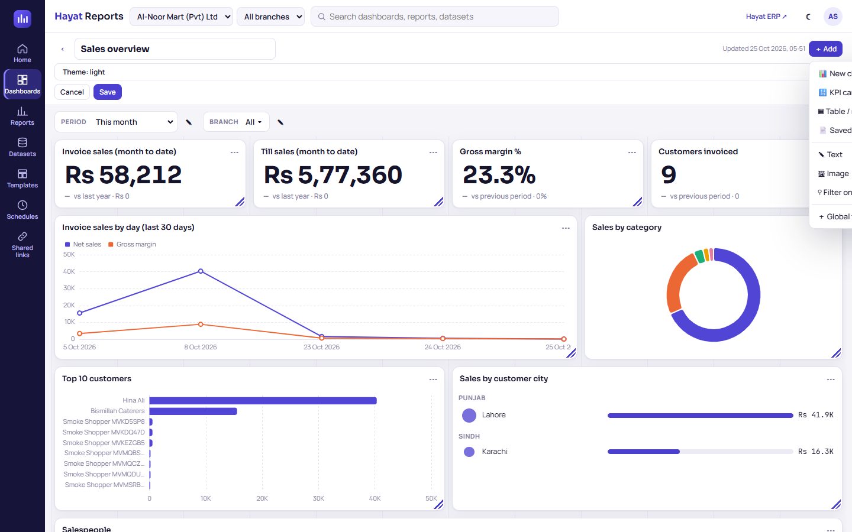
Task: Click the Rs 58,212 value
Action: (x=124, y=175)
